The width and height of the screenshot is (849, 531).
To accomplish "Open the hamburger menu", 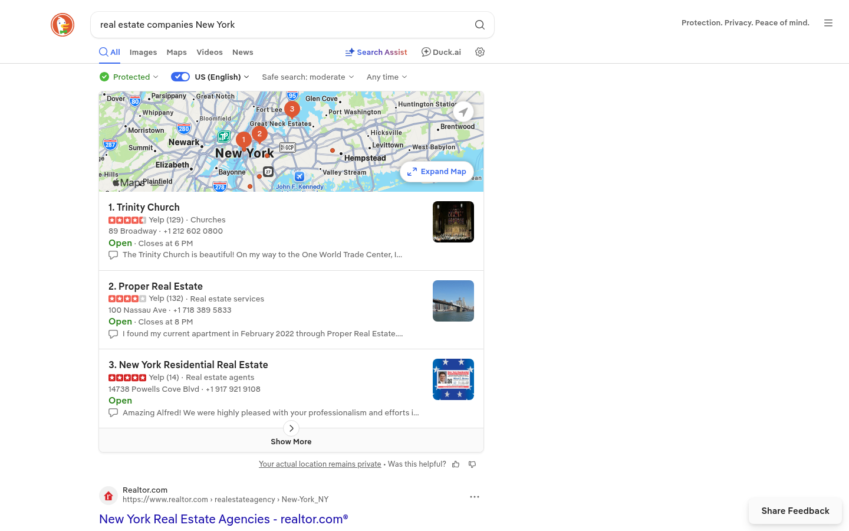I will pyautogui.click(x=828, y=23).
